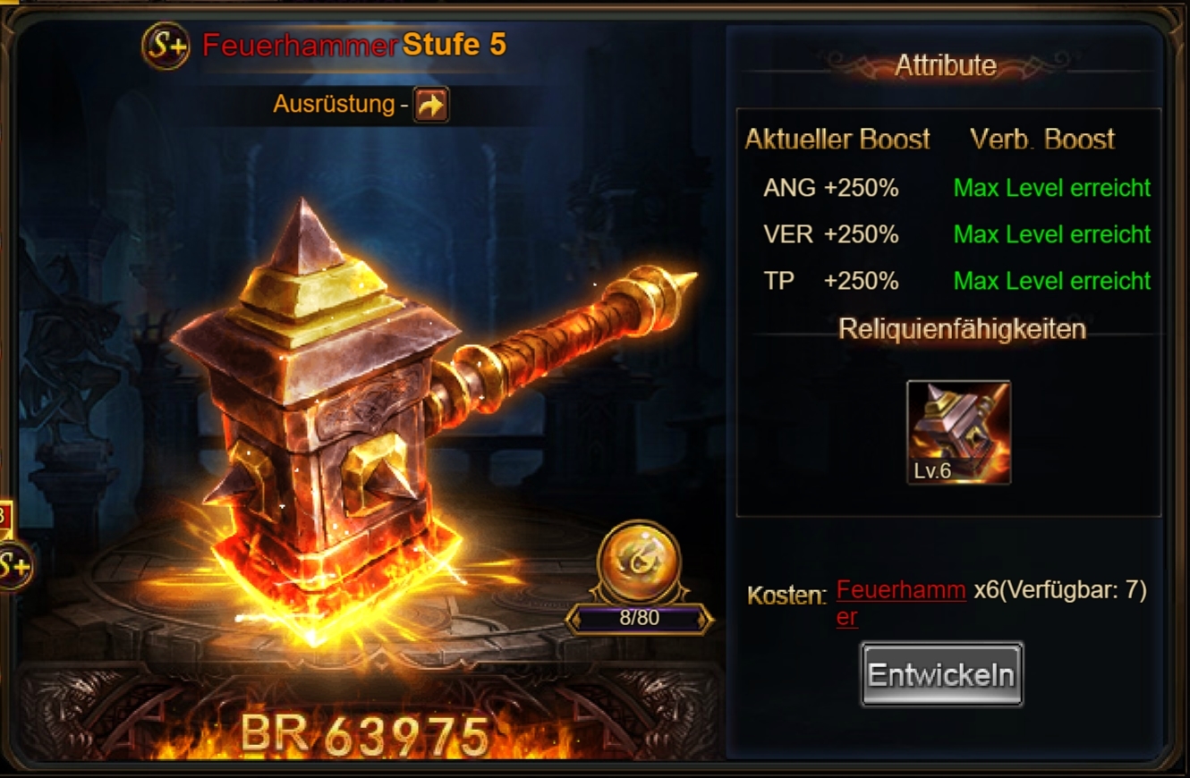Click the S+ rank badge beside Feuerhammer
This screenshot has height=778, width=1190.
(166, 46)
